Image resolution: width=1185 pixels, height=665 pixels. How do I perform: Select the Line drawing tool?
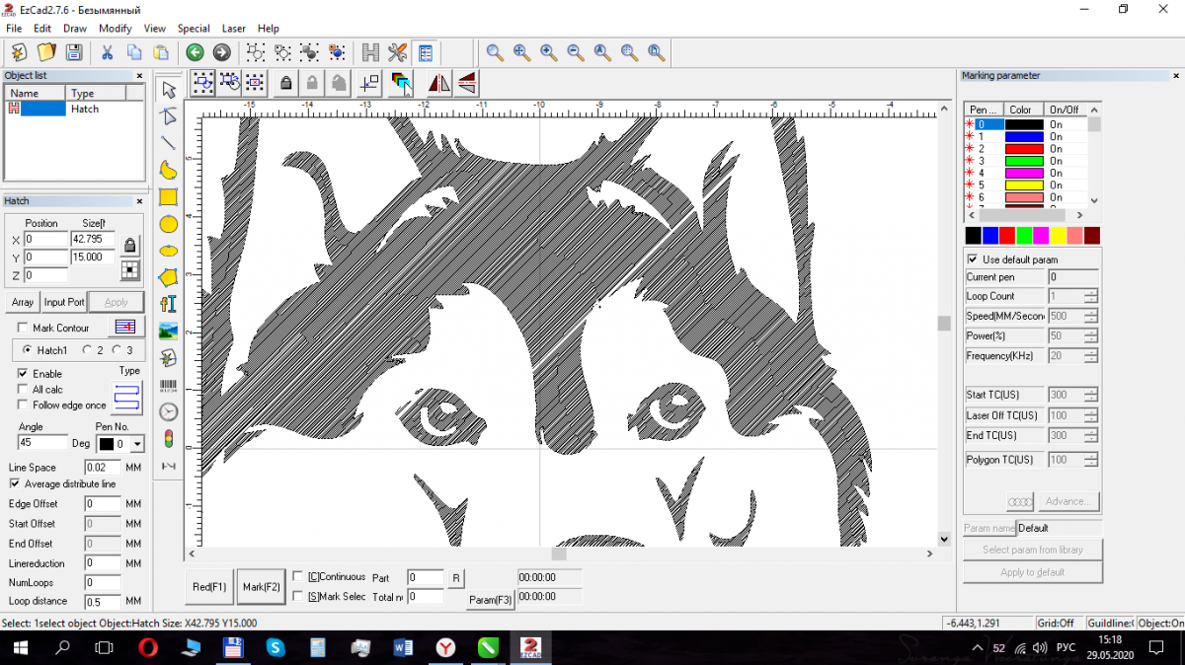(x=169, y=143)
